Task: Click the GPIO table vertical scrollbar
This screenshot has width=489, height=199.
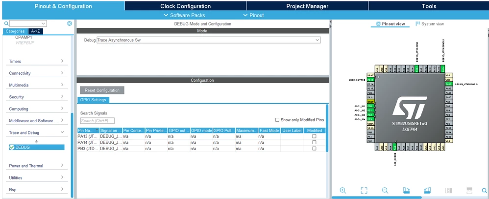Action: 327,128
